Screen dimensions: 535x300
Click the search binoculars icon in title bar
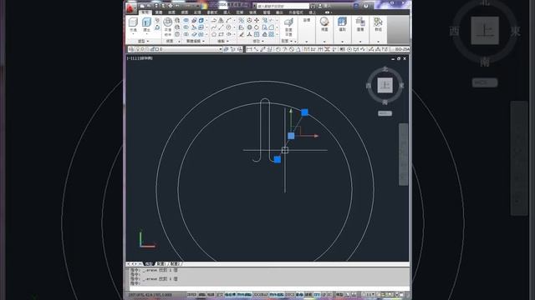tap(313, 6)
